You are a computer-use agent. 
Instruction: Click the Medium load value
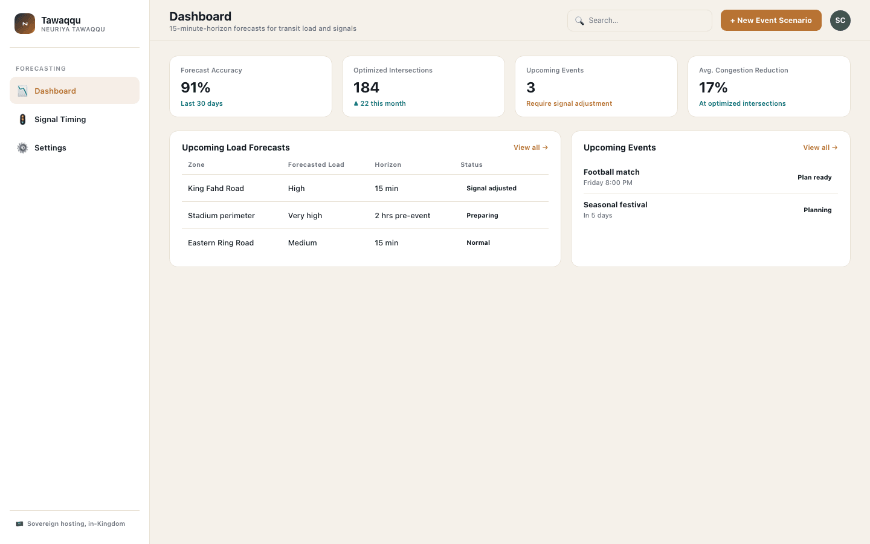pos(302,243)
